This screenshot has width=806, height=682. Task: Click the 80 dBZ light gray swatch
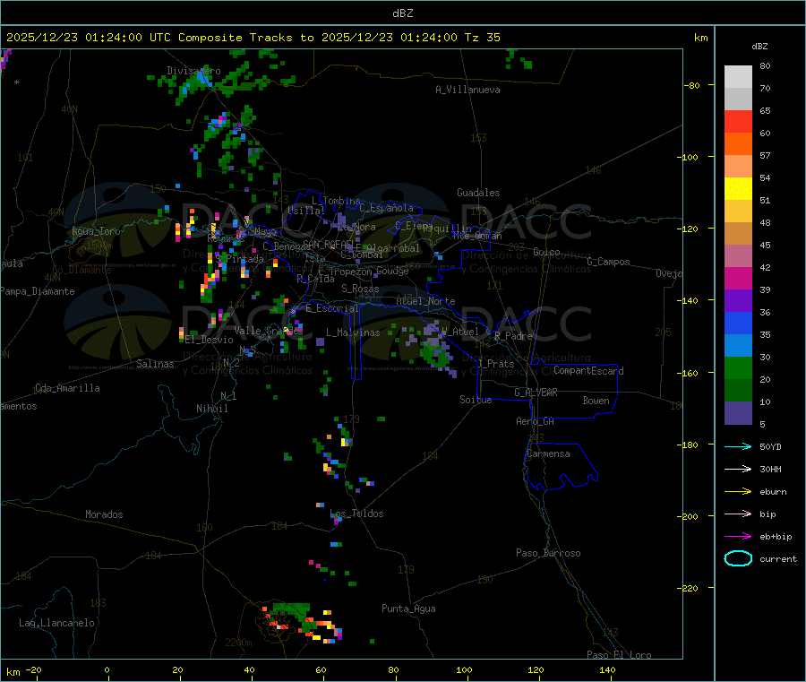point(738,77)
